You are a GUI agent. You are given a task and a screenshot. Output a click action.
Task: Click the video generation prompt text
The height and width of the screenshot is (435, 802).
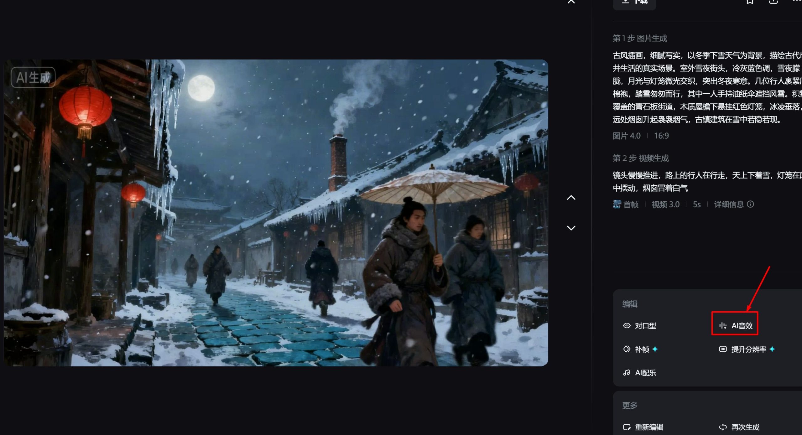click(705, 182)
